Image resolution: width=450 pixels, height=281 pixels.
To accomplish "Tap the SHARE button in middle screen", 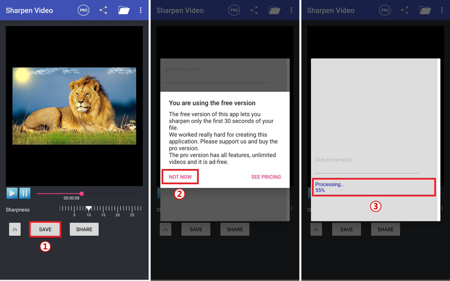I will pos(235,229).
